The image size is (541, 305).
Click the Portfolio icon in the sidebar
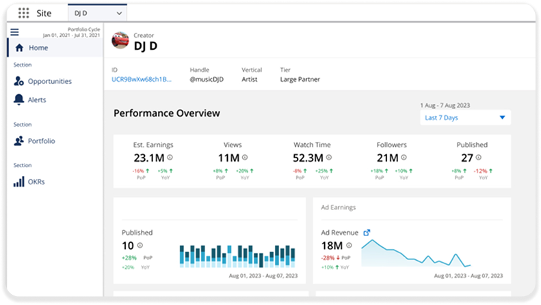click(19, 141)
